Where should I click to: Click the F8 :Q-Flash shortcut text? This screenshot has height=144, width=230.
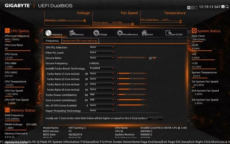(39, 142)
